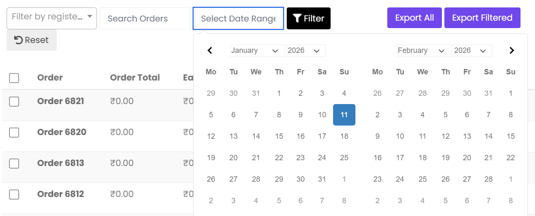The image size is (535, 216).
Task: Open the right calendar's 2026 year dropdown
Action: point(472,50)
